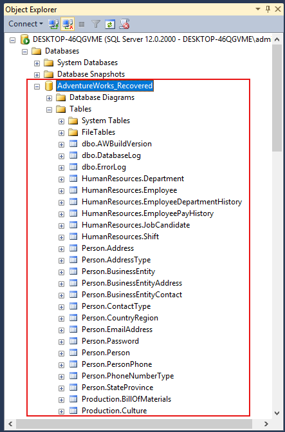The width and height of the screenshot is (285, 432).
Task: Click the horizontal scrollbar thumb
Action: [x=134, y=424]
